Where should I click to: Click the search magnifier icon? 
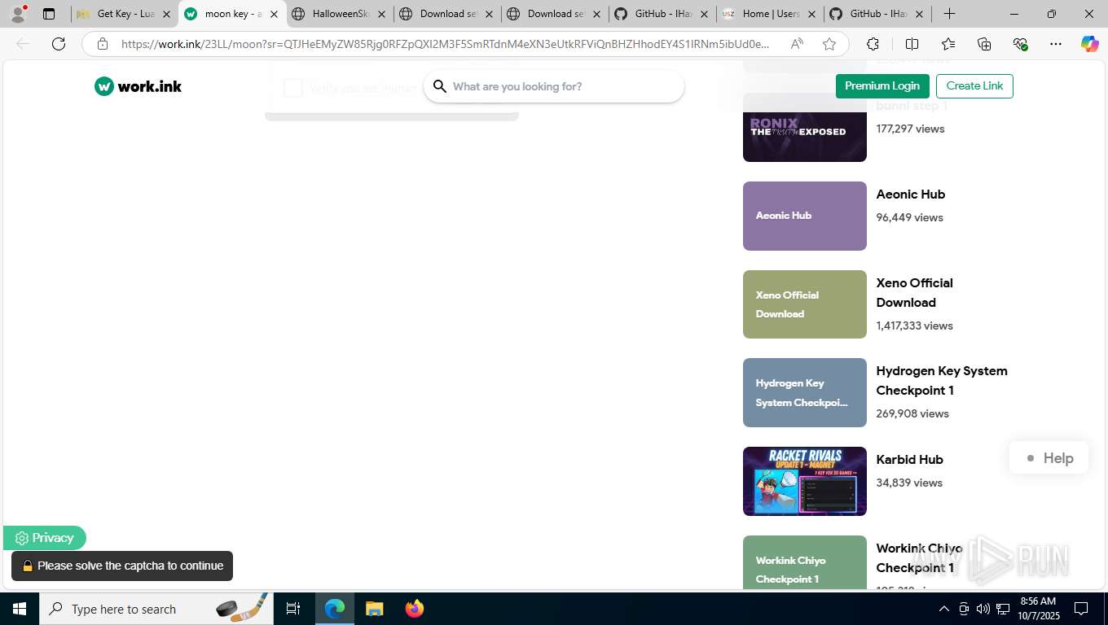[440, 86]
